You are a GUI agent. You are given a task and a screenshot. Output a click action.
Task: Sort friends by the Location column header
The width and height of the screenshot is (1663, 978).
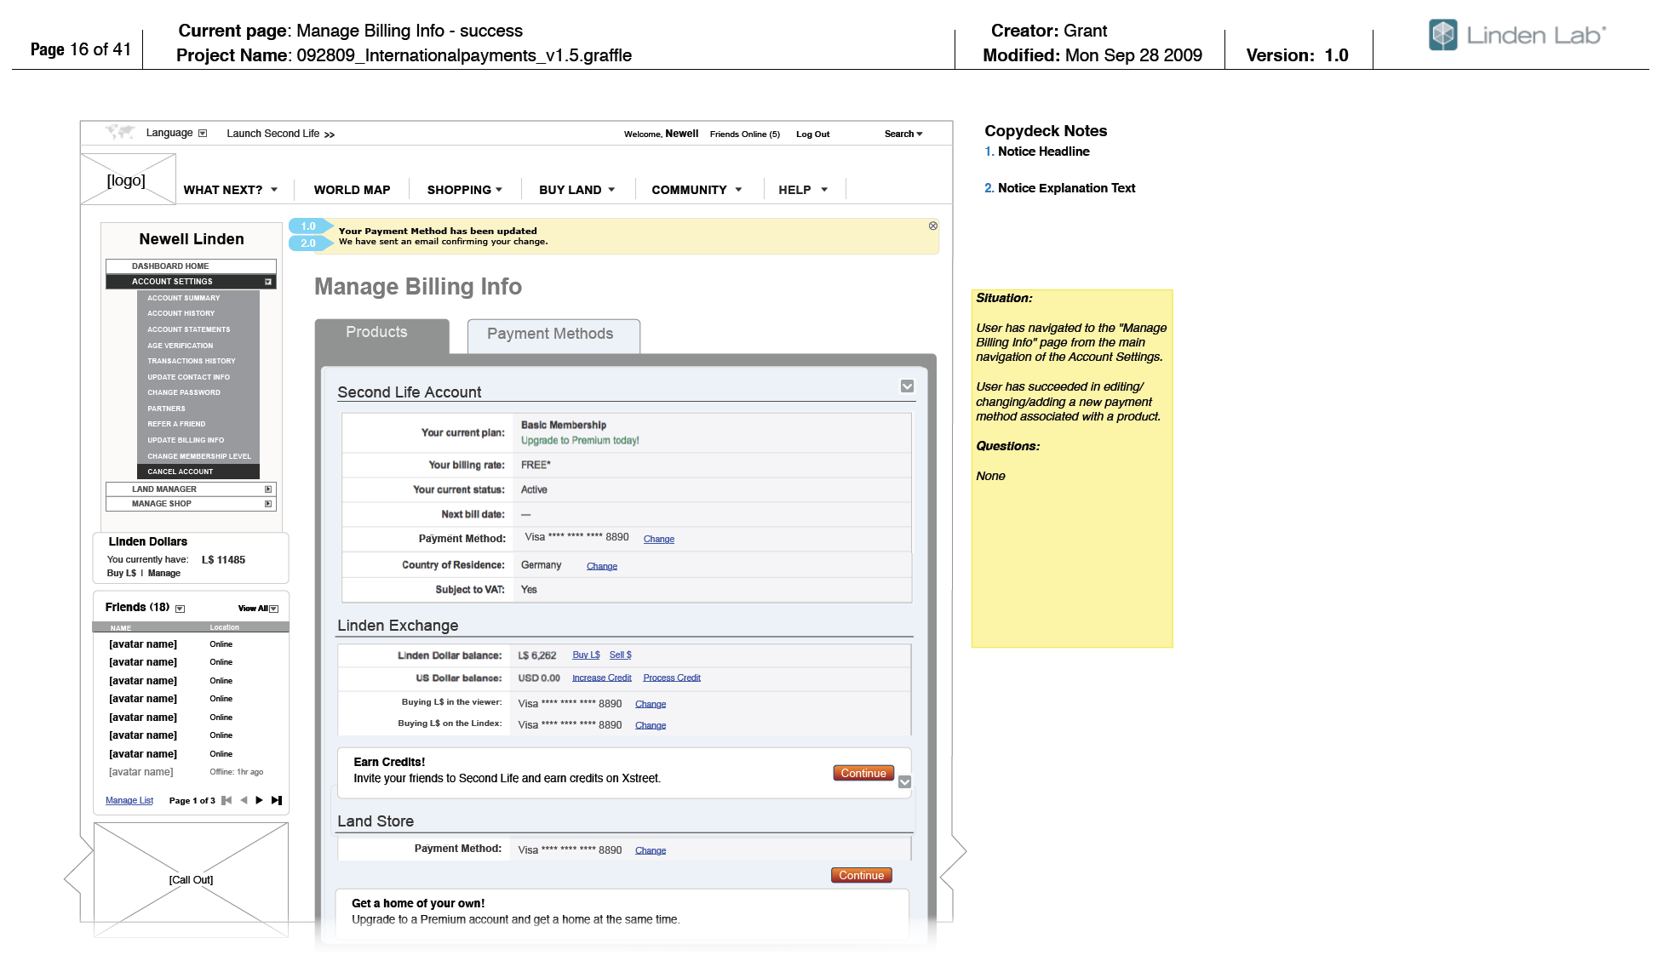(224, 627)
